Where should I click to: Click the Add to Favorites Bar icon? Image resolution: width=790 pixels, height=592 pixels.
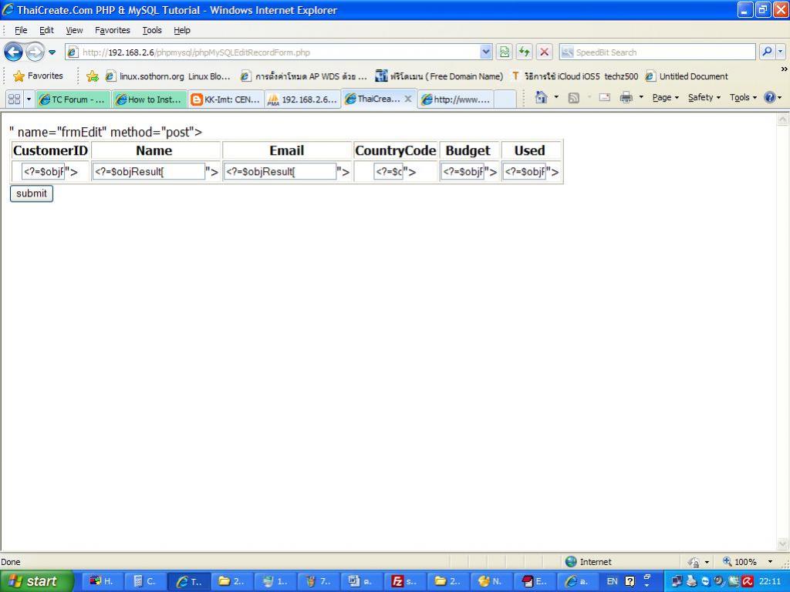[93, 76]
